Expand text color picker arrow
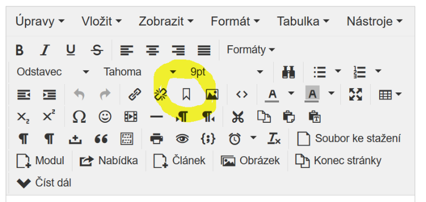The height and width of the screenshot is (202, 426). coord(291,94)
